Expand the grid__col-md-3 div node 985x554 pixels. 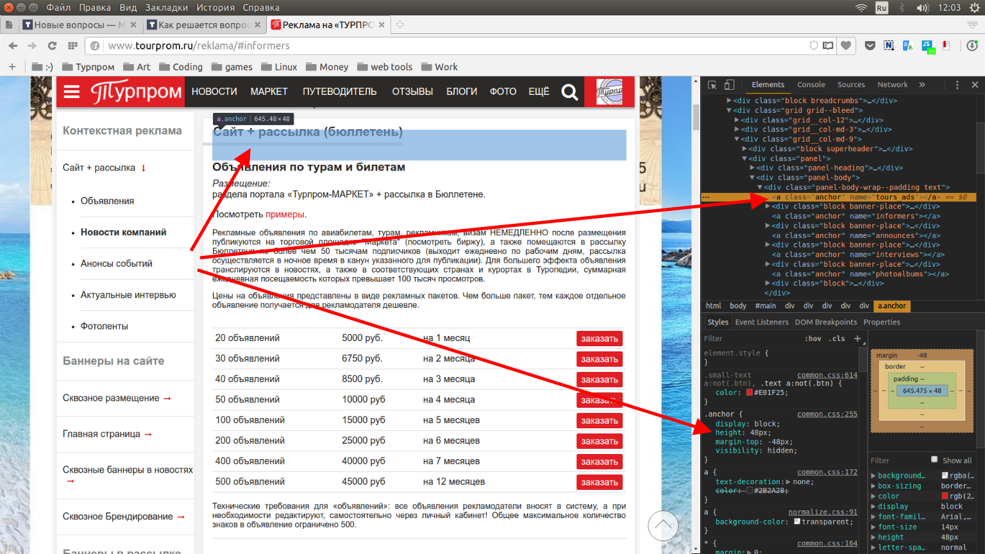(737, 130)
